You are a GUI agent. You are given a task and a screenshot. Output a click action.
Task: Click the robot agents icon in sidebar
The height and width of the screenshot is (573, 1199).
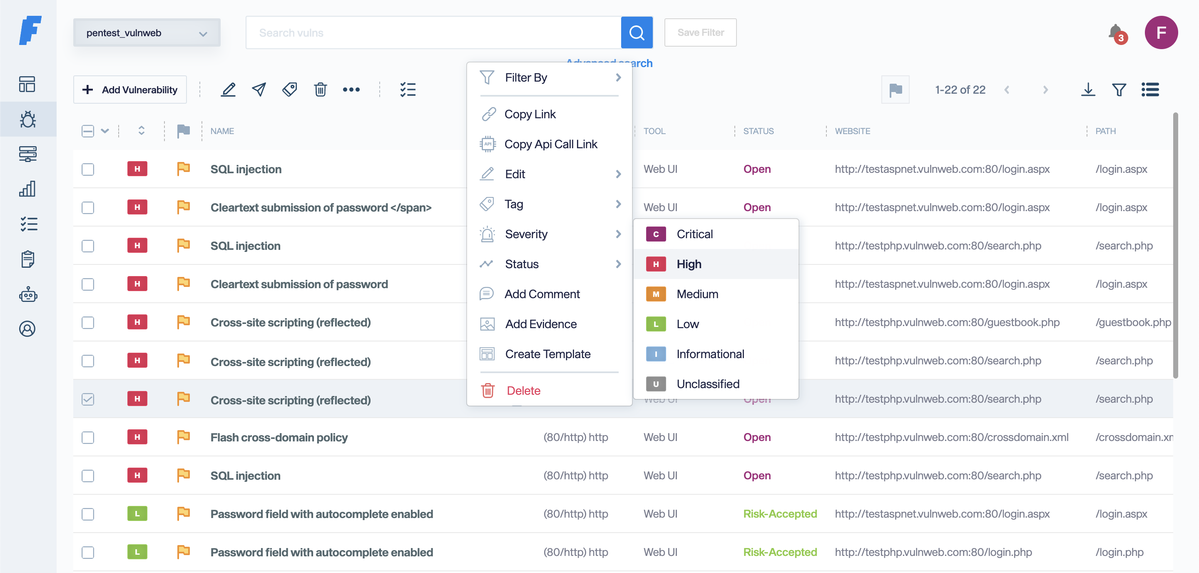[27, 294]
